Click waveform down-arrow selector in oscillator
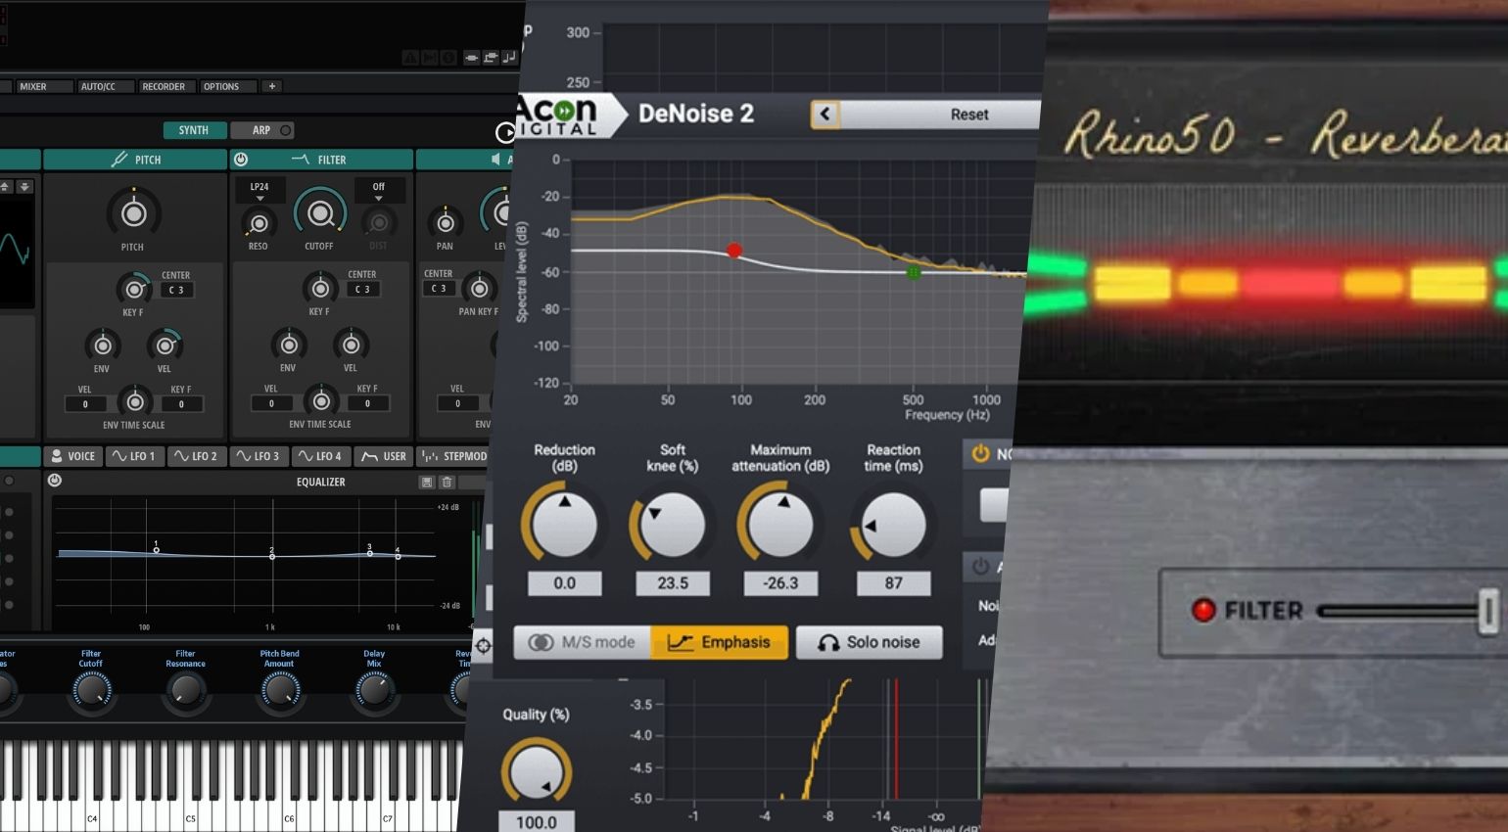The height and width of the screenshot is (832, 1508). coord(24,186)
